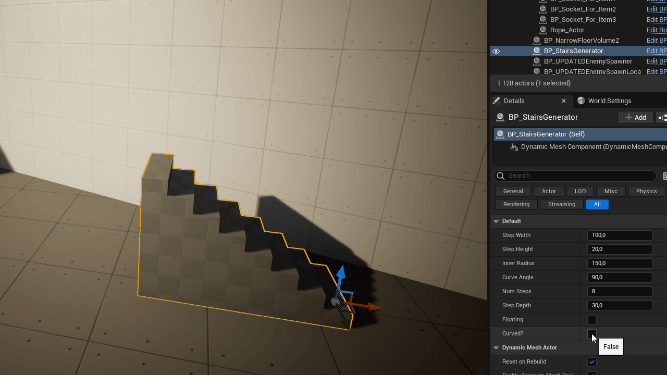Click the Inner Radius value field

click(620, 264)
